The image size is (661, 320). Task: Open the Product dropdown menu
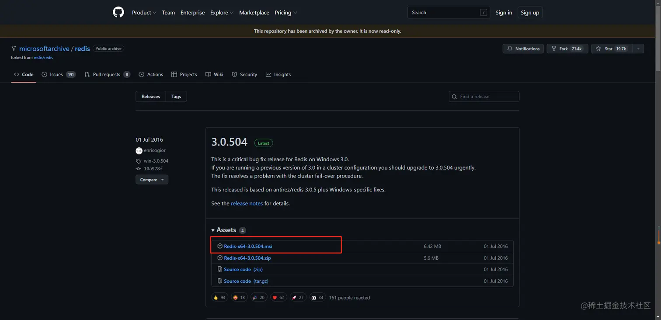(144, 13)
